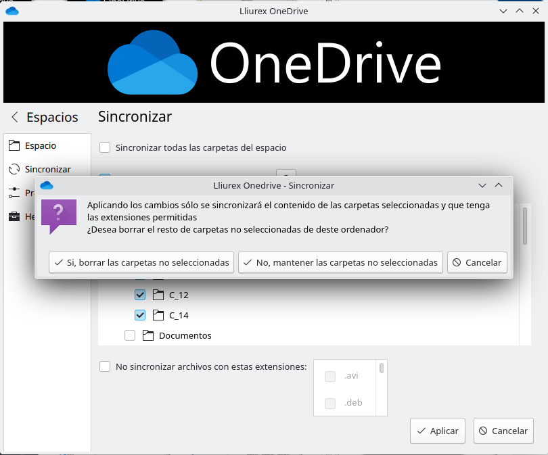Choose Si, borrar las carpetas no seleccionadas
The width and height of the screenshot is (548, 455).
[141, 262]
